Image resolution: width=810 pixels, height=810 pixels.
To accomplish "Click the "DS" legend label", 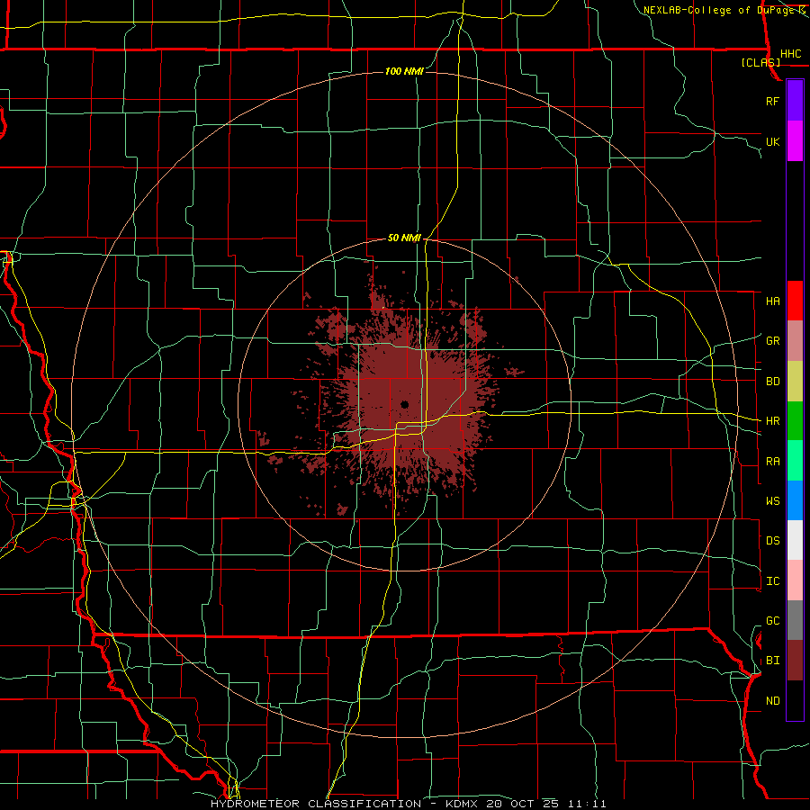I will click(x=772, y=541).
